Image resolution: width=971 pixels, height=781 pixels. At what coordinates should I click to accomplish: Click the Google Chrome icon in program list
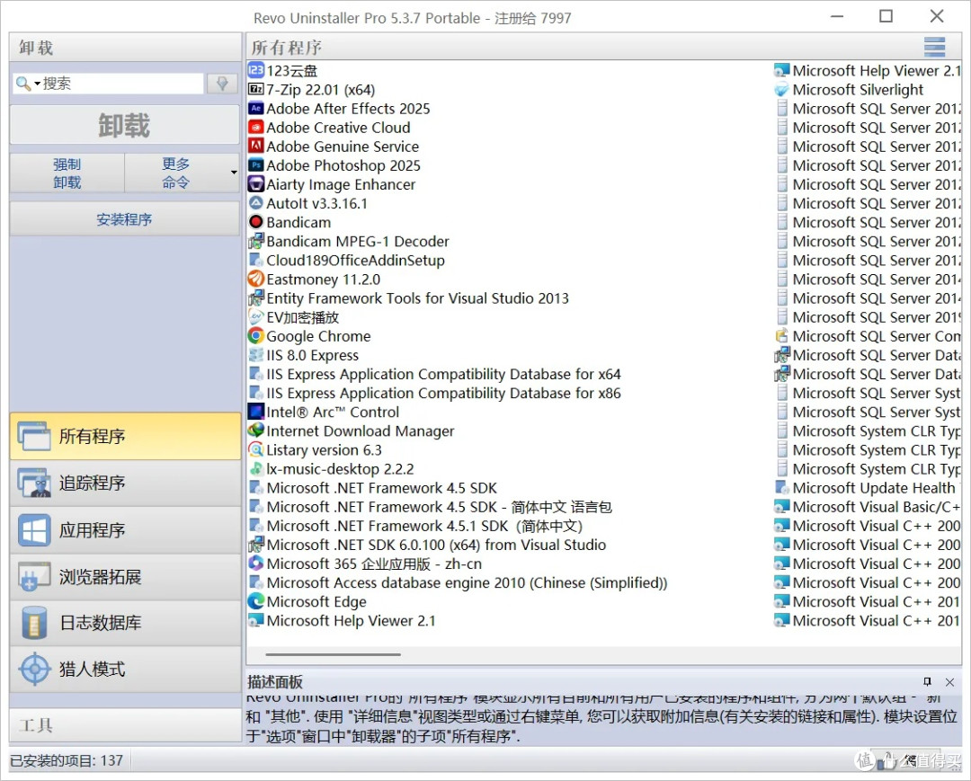tap(255, 336)
